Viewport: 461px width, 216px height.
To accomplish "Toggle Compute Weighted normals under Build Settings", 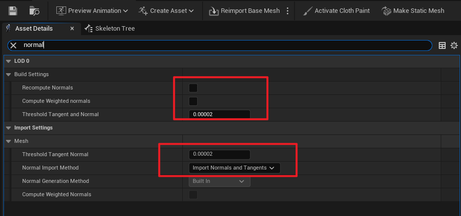I will click(193, 101).
